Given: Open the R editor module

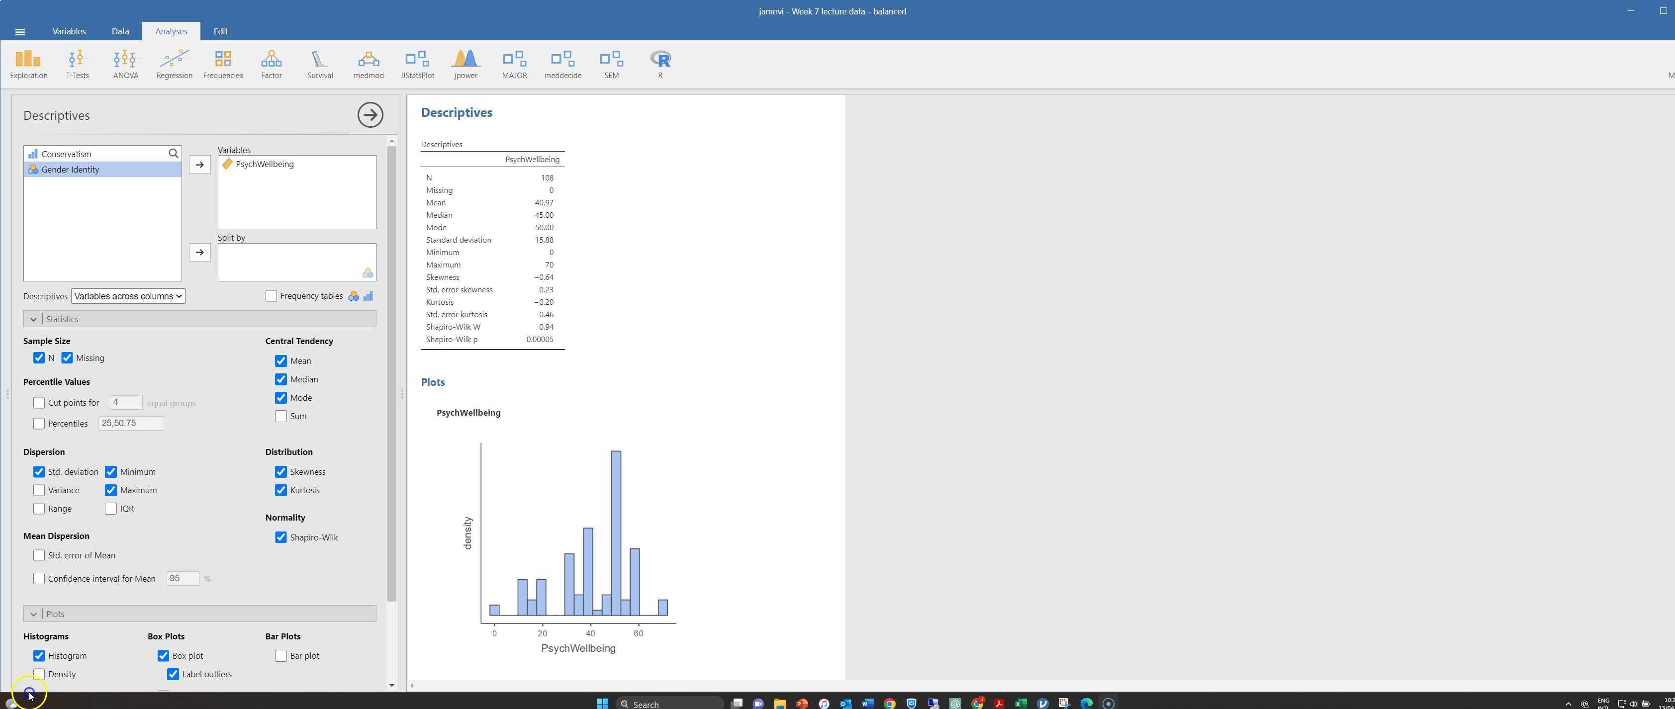Looking at the screenshot, I should point(659,63).
